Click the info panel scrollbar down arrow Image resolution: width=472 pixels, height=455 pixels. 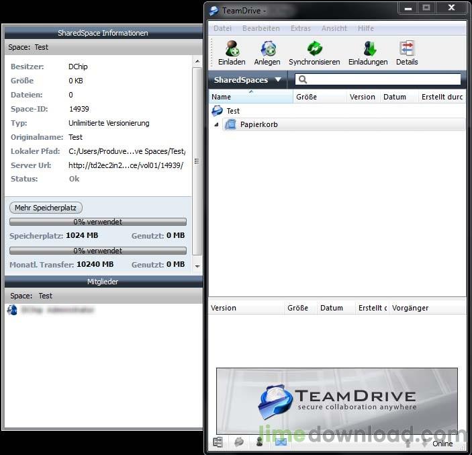[197, 266]
